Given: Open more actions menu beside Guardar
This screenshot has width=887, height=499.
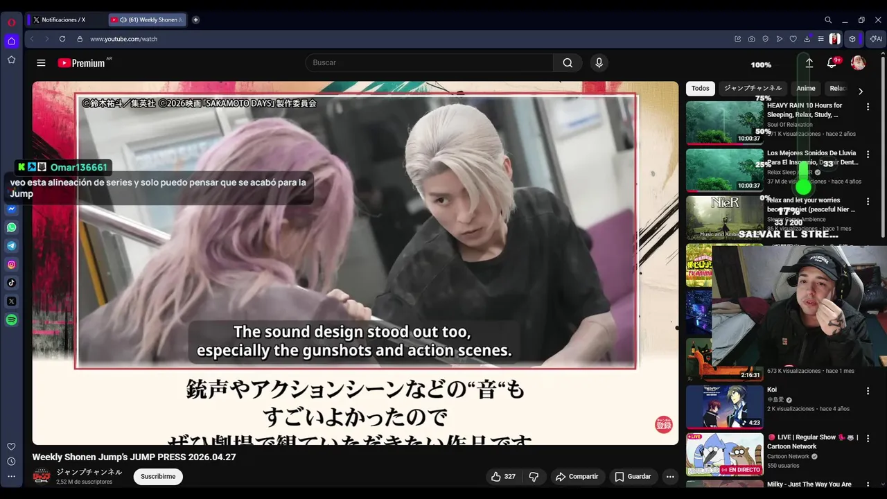Looking at the screenshot, I should click(x=669, y=477).
